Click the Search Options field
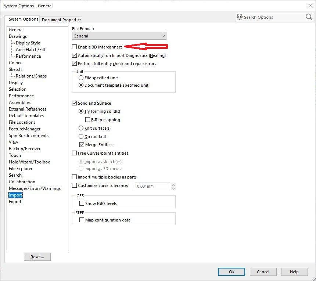 [274, 17]
